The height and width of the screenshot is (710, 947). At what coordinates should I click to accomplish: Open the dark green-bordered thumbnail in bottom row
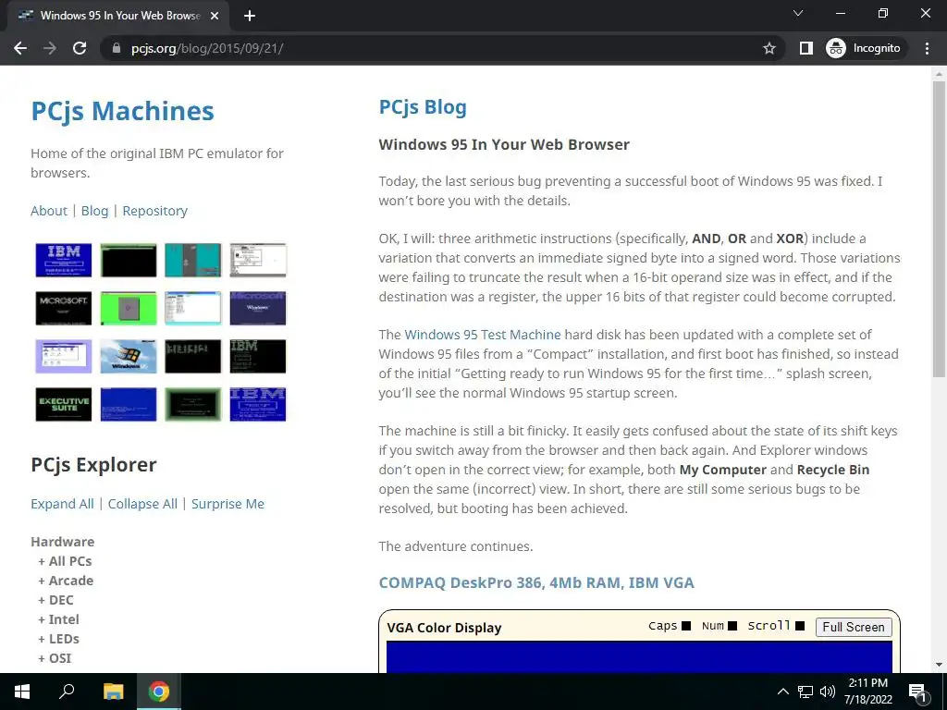pyautogui.click(x=193, y=405)
